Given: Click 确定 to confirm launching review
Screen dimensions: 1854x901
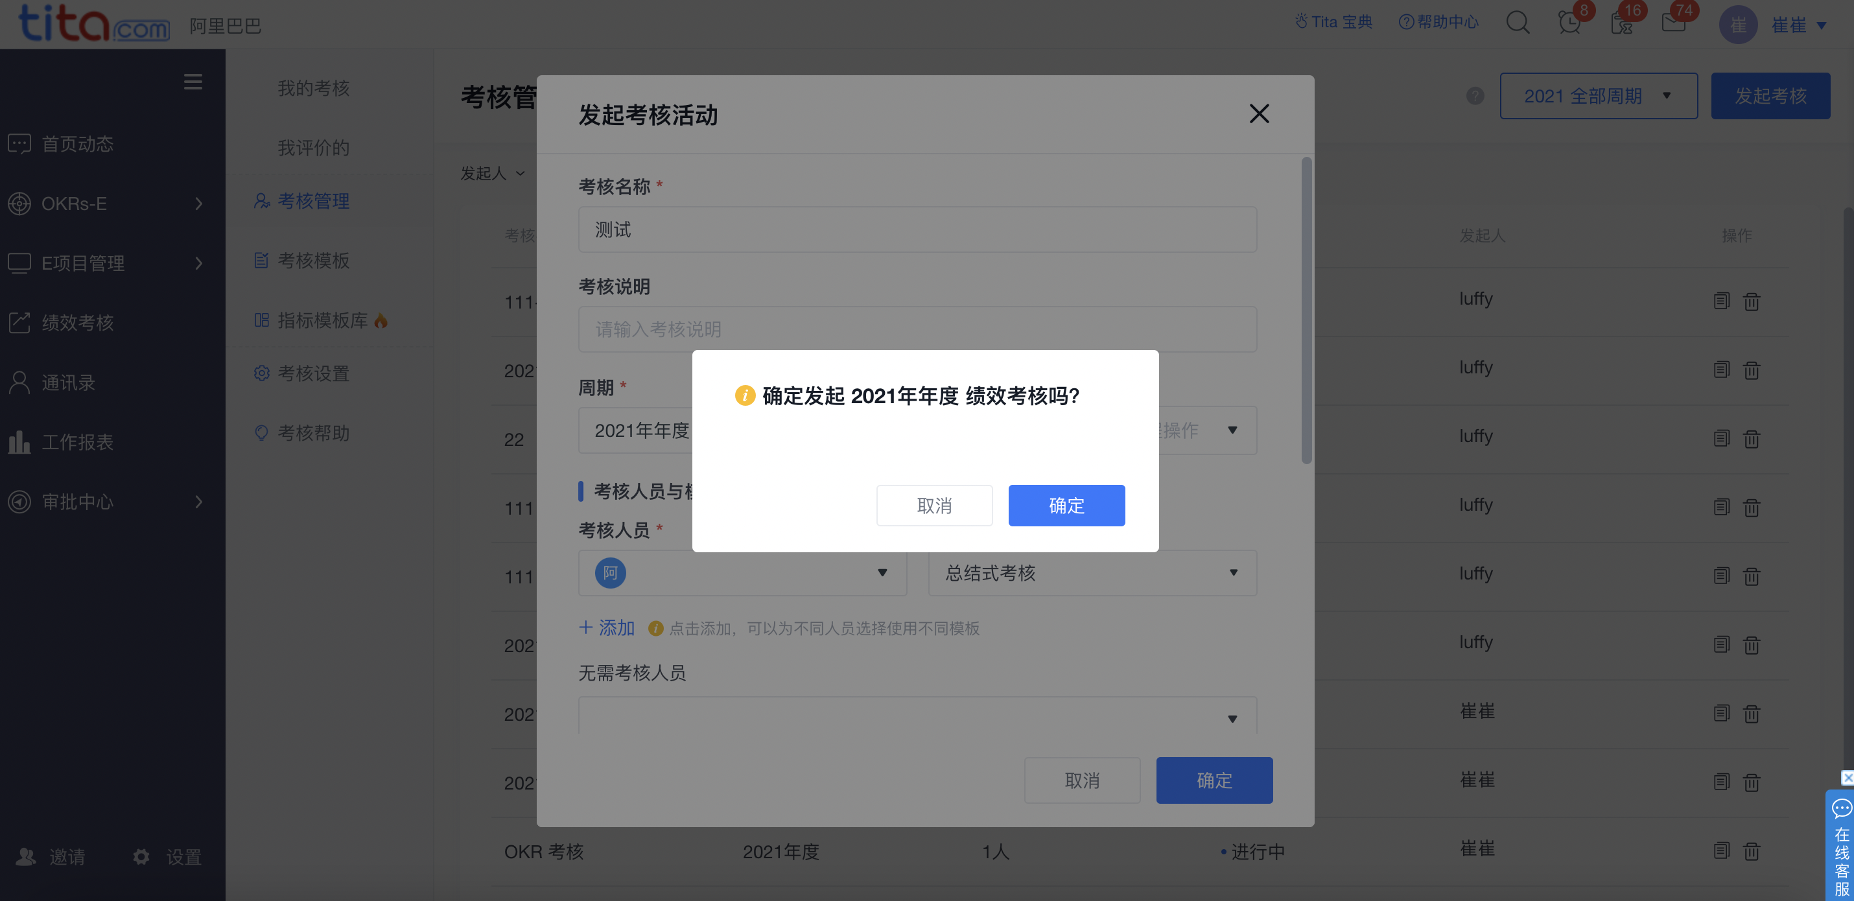Looking at the screenshot, I should coord(1066,505).
